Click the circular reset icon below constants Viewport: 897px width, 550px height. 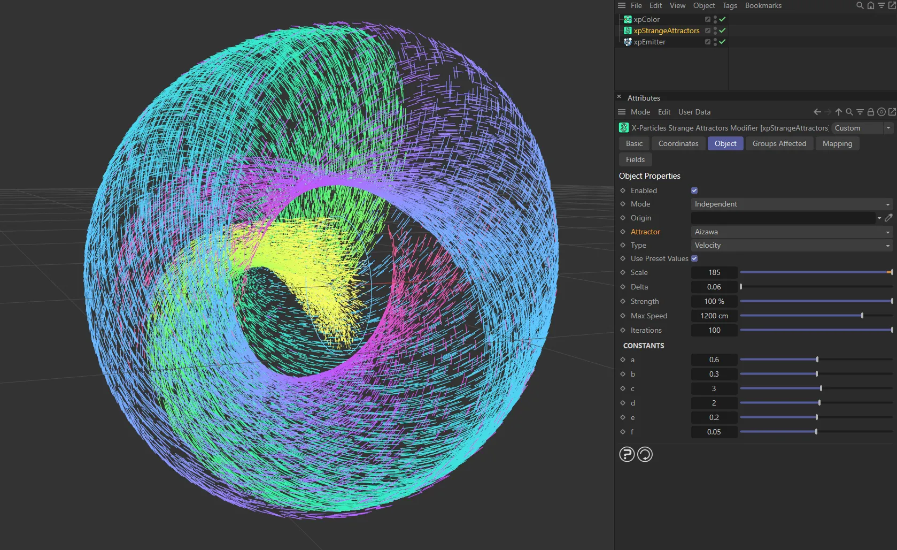click(645, 454)
